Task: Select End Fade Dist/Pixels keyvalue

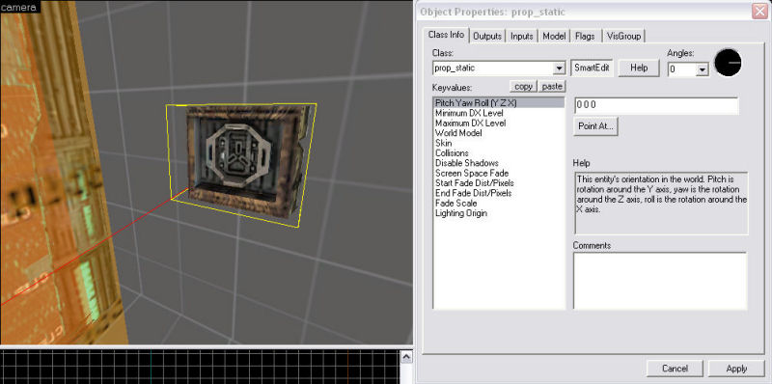Action: tap(498, 193)
